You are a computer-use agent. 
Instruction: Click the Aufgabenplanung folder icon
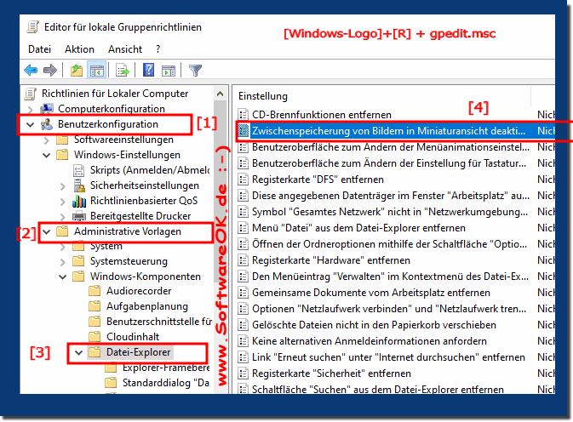click(95, 306)
